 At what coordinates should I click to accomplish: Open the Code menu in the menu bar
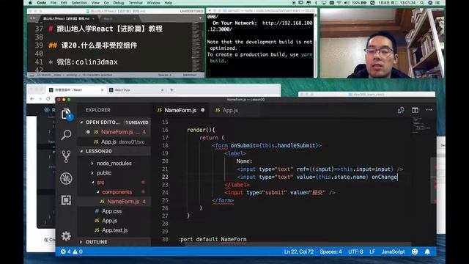tap(41, 3)
